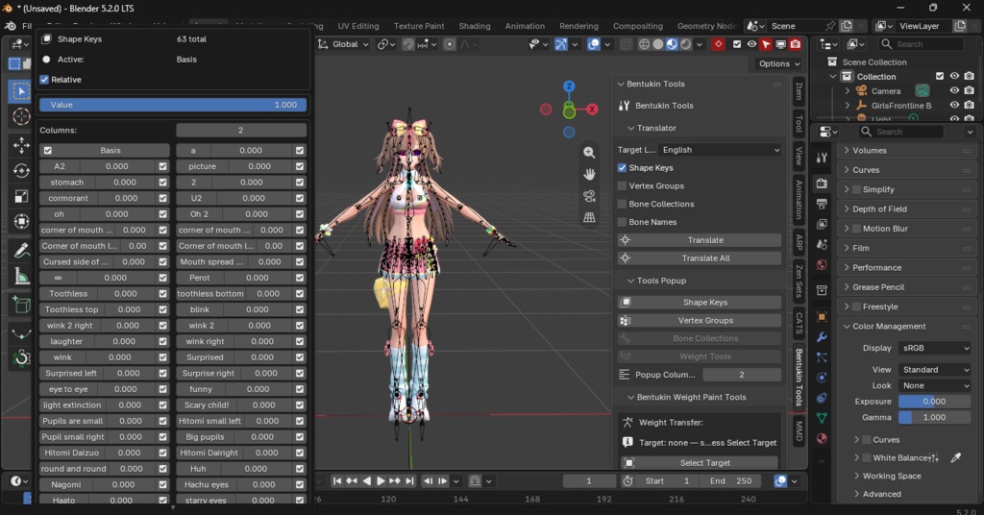The image size is (984, 515).
Task: Select the Annotate pencil tool
Action: 21,250
